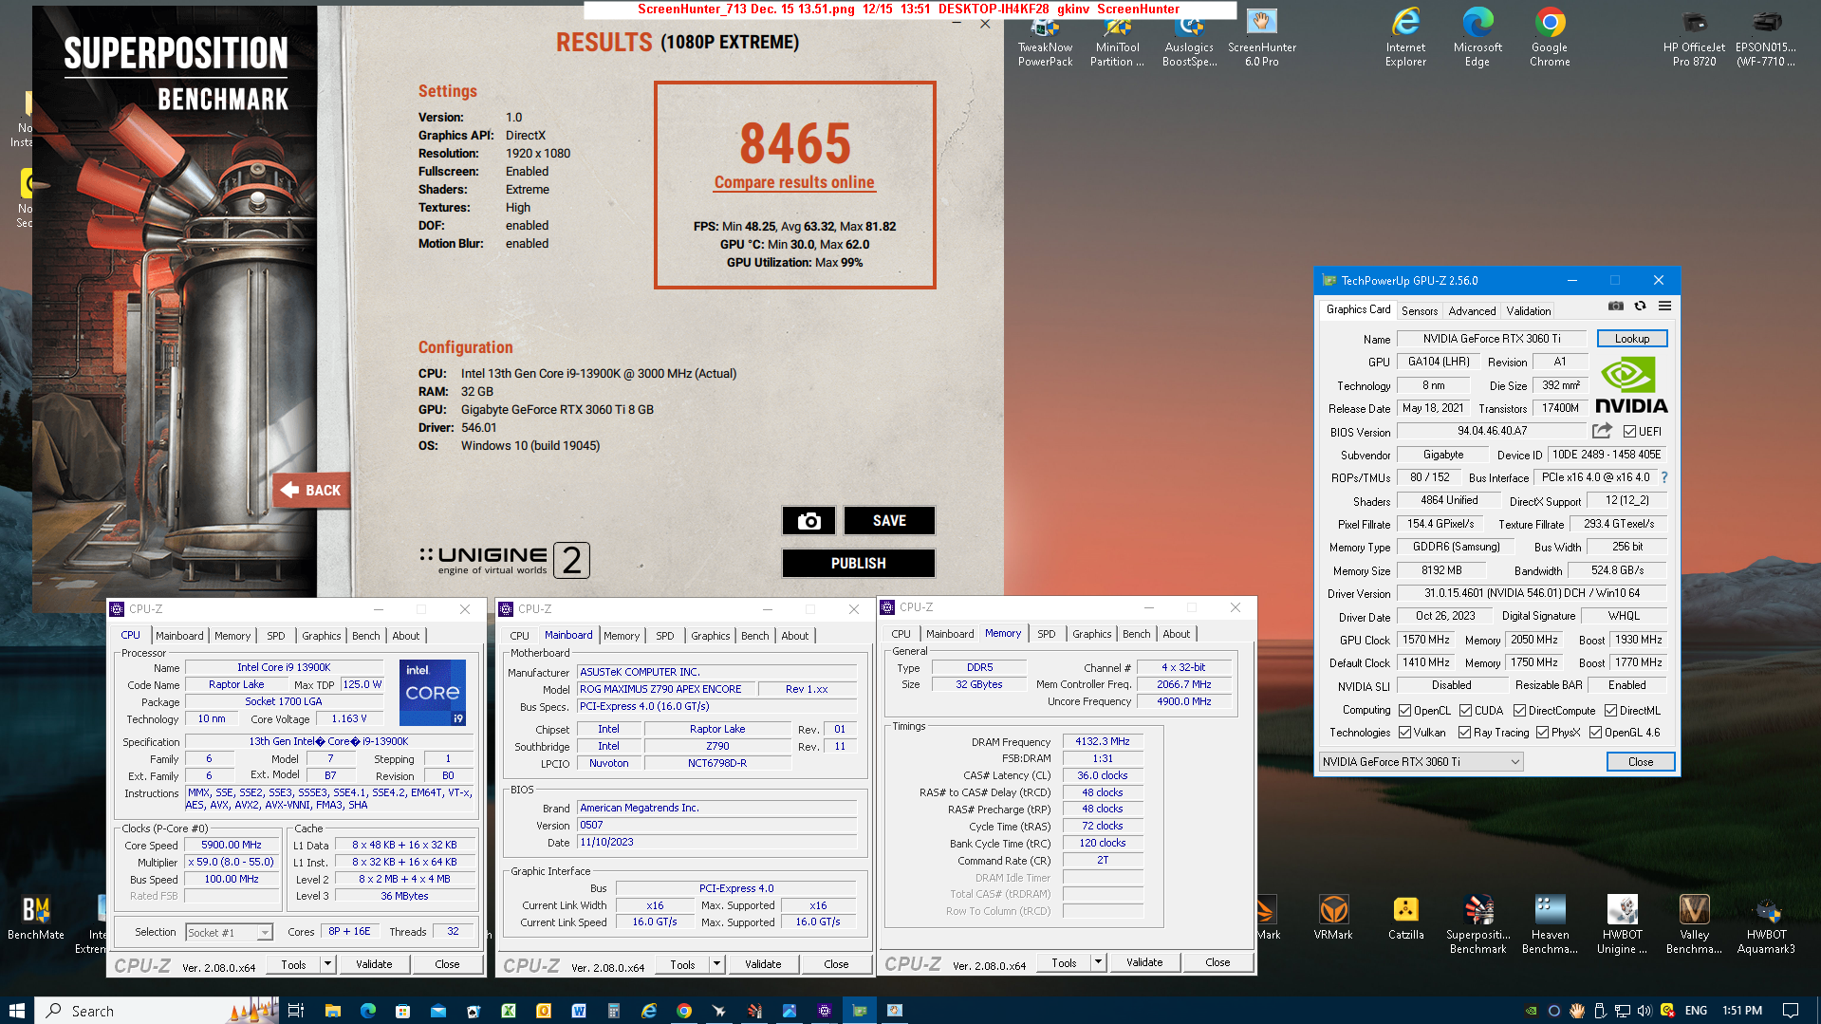This screenshot has height=1024, width=1821.
Task: Toggle the Ray Tracing checkbox
Action: [x=1465, y=732]
